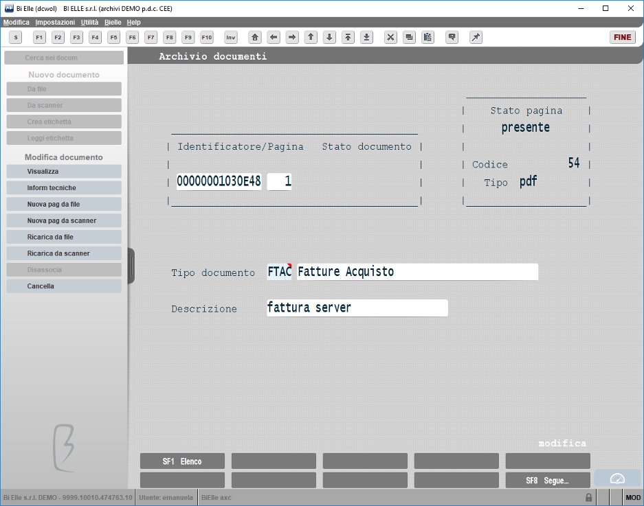This screenshot has height=506, width=644.
Task: Select Ricarica da file
Action: (64, 237)
